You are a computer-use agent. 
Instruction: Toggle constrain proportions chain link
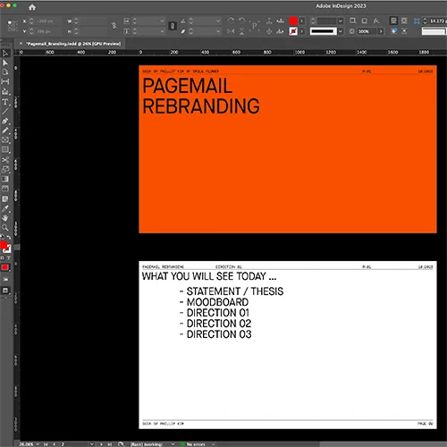[114, 26]
